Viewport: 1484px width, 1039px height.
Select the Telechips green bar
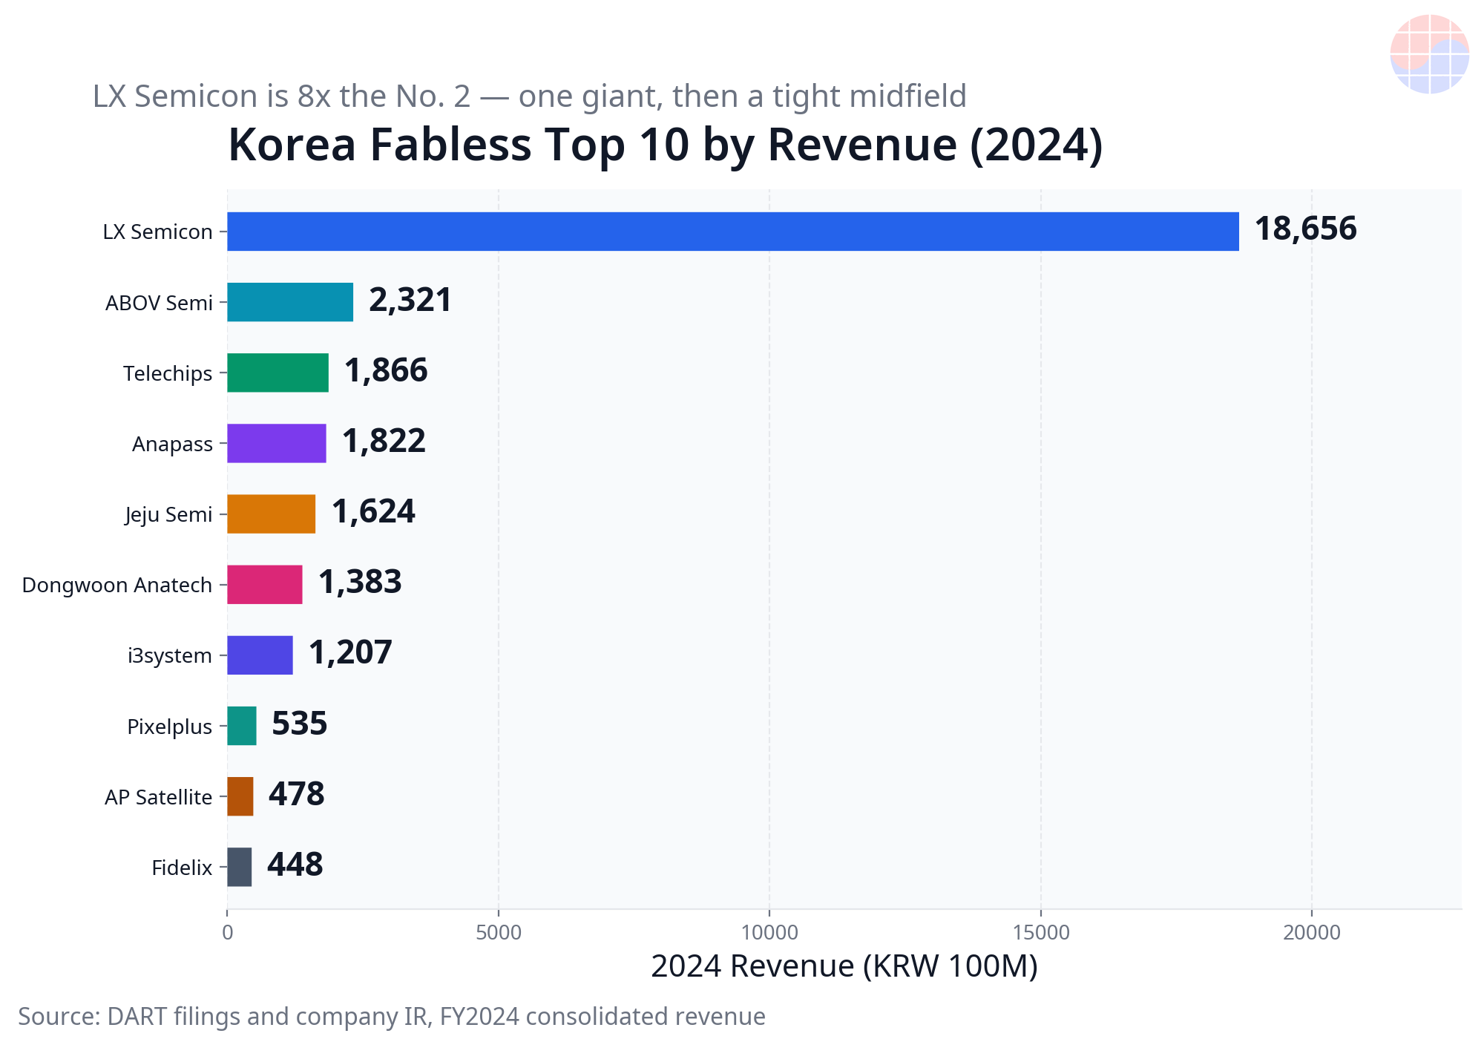(278, 373)
